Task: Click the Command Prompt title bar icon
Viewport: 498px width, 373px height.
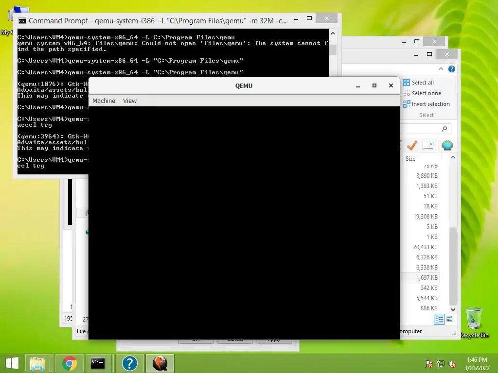Action: pyautogui.click(x=22, y=21)
